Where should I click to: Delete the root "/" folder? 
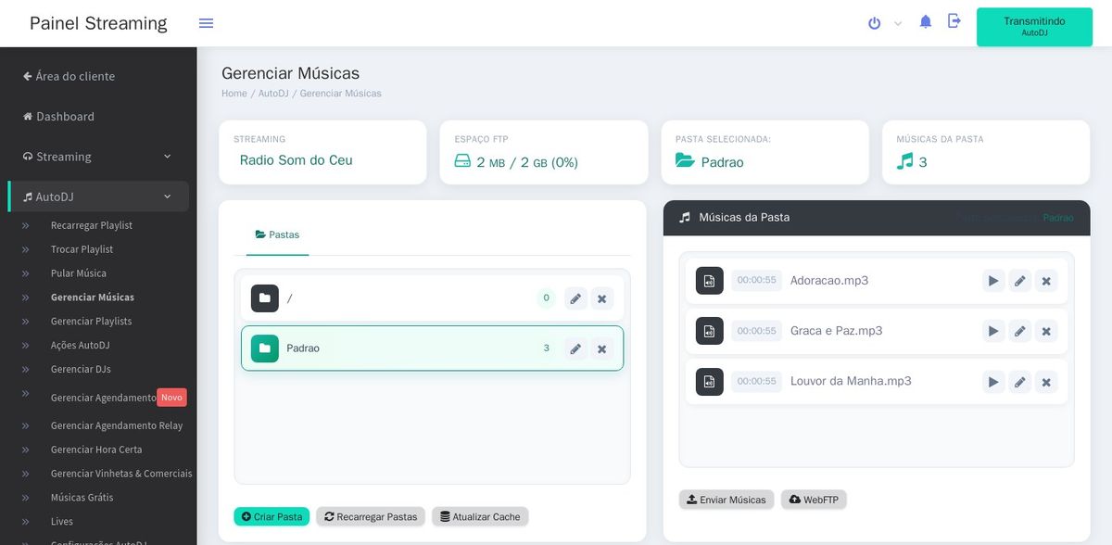[x=601, y=298]
